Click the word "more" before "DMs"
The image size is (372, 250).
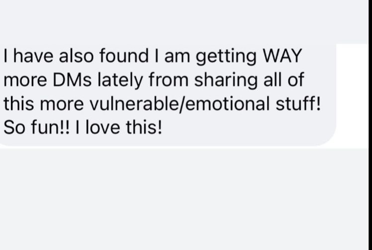pyautogui.click(x=25, y=82)
